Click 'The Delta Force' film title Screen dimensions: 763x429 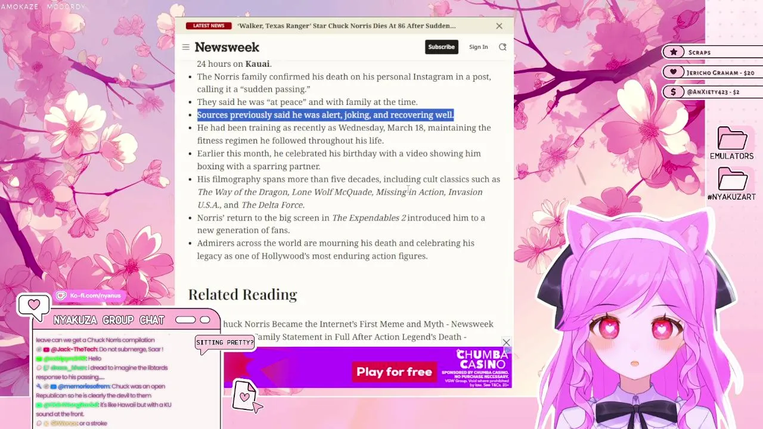(272, 205)
